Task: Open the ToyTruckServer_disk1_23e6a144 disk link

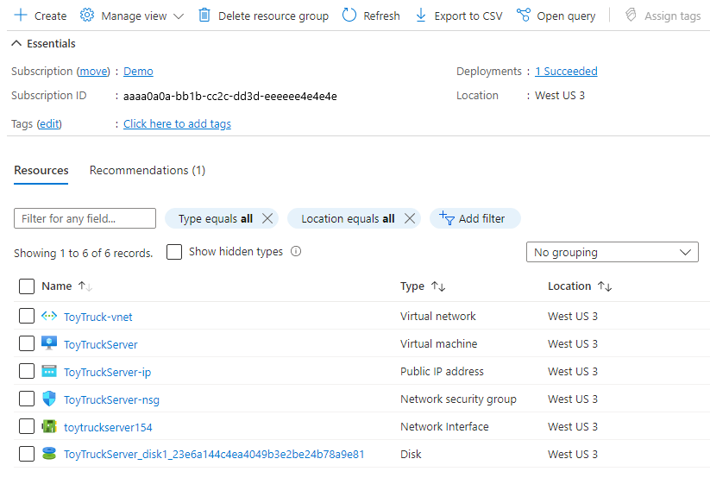Action: click(214, 454)
